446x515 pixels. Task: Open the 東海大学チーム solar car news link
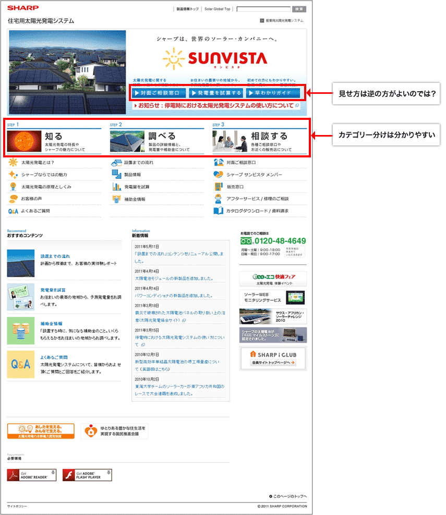[x=179, y=390]
